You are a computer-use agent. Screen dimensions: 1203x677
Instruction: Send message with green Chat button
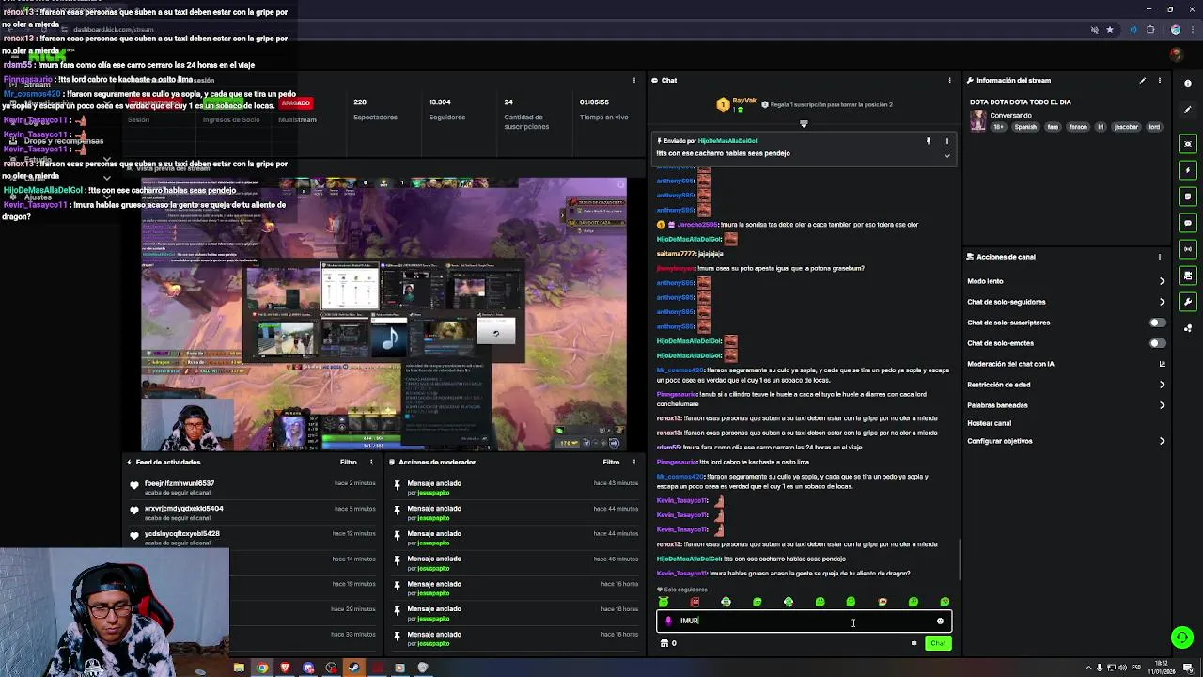(938, 643)
